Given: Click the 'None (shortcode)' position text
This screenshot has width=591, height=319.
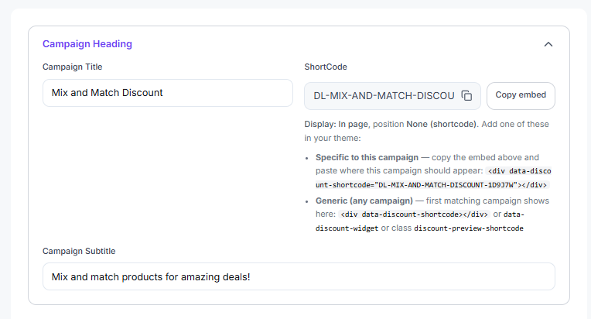Looking at the screenshot, I should coord(442,124).
